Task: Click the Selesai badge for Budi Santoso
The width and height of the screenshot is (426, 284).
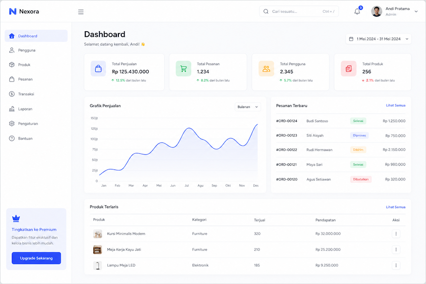Action: [358, 121]
